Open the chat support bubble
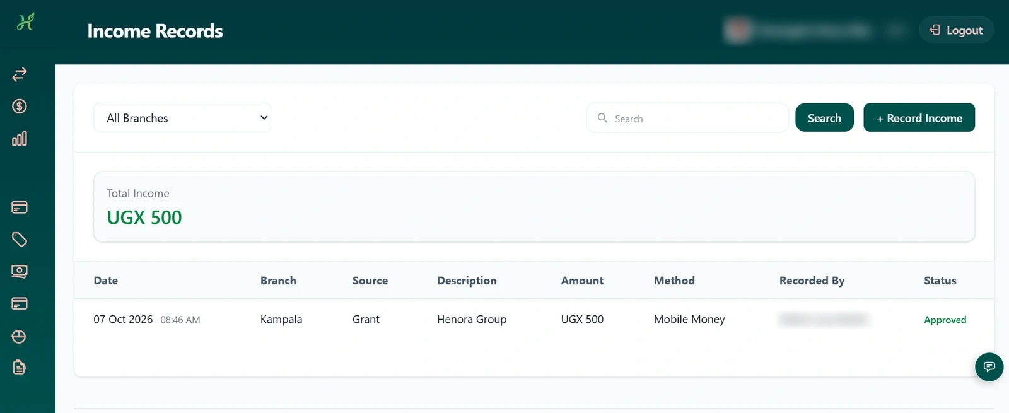1009x413 pixels. point(989,367)
